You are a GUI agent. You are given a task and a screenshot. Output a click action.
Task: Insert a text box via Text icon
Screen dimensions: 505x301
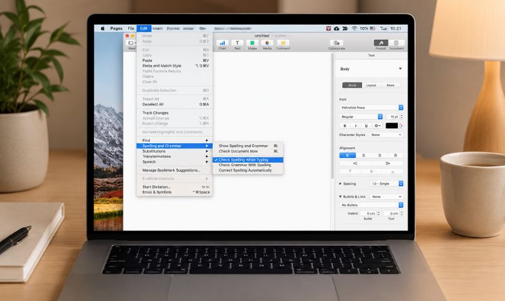click(237, 43)
